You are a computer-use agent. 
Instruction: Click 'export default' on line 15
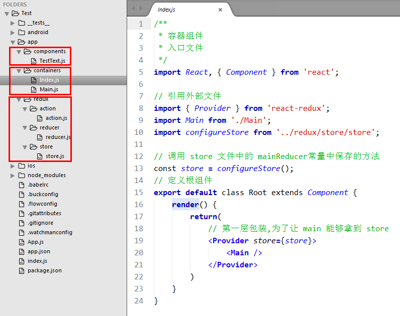click(x=185, y=193)
